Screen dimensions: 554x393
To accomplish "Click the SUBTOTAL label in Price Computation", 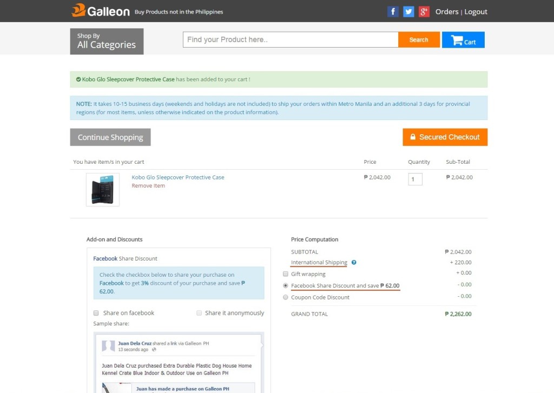I will pos(305,252).
